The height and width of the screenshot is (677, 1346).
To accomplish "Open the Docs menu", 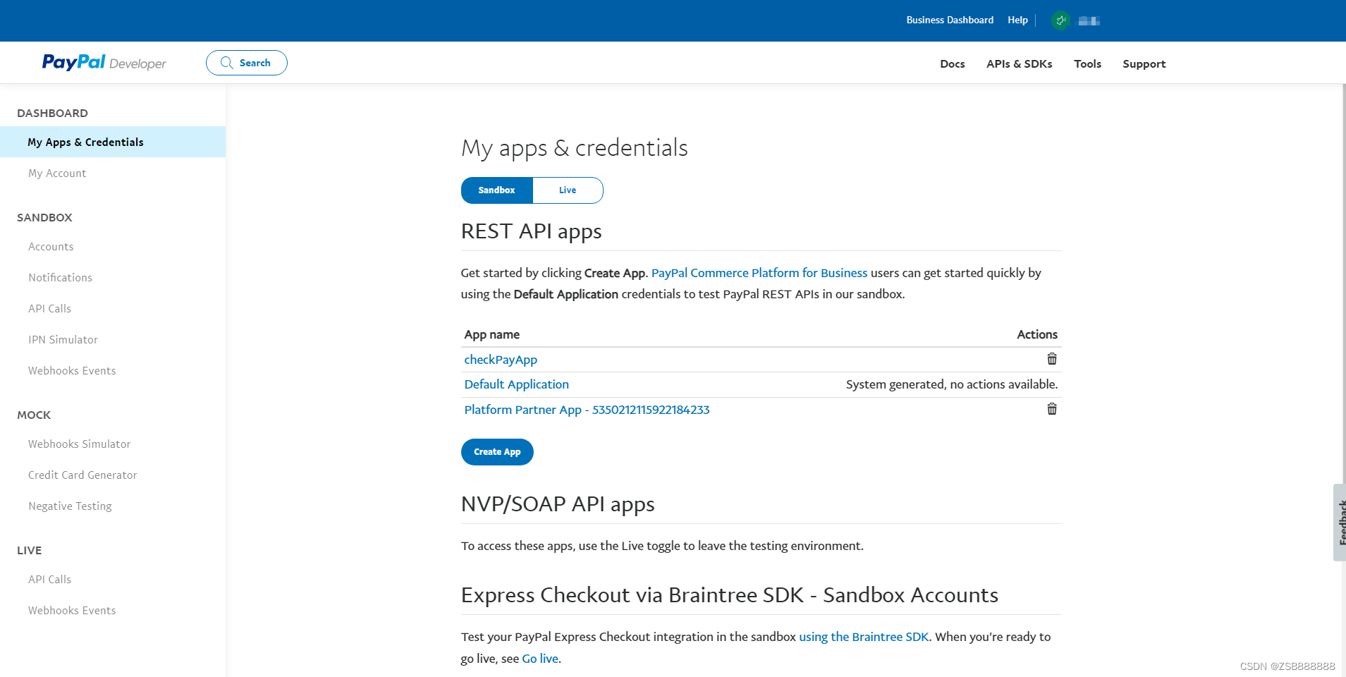I will pos(952,63).
